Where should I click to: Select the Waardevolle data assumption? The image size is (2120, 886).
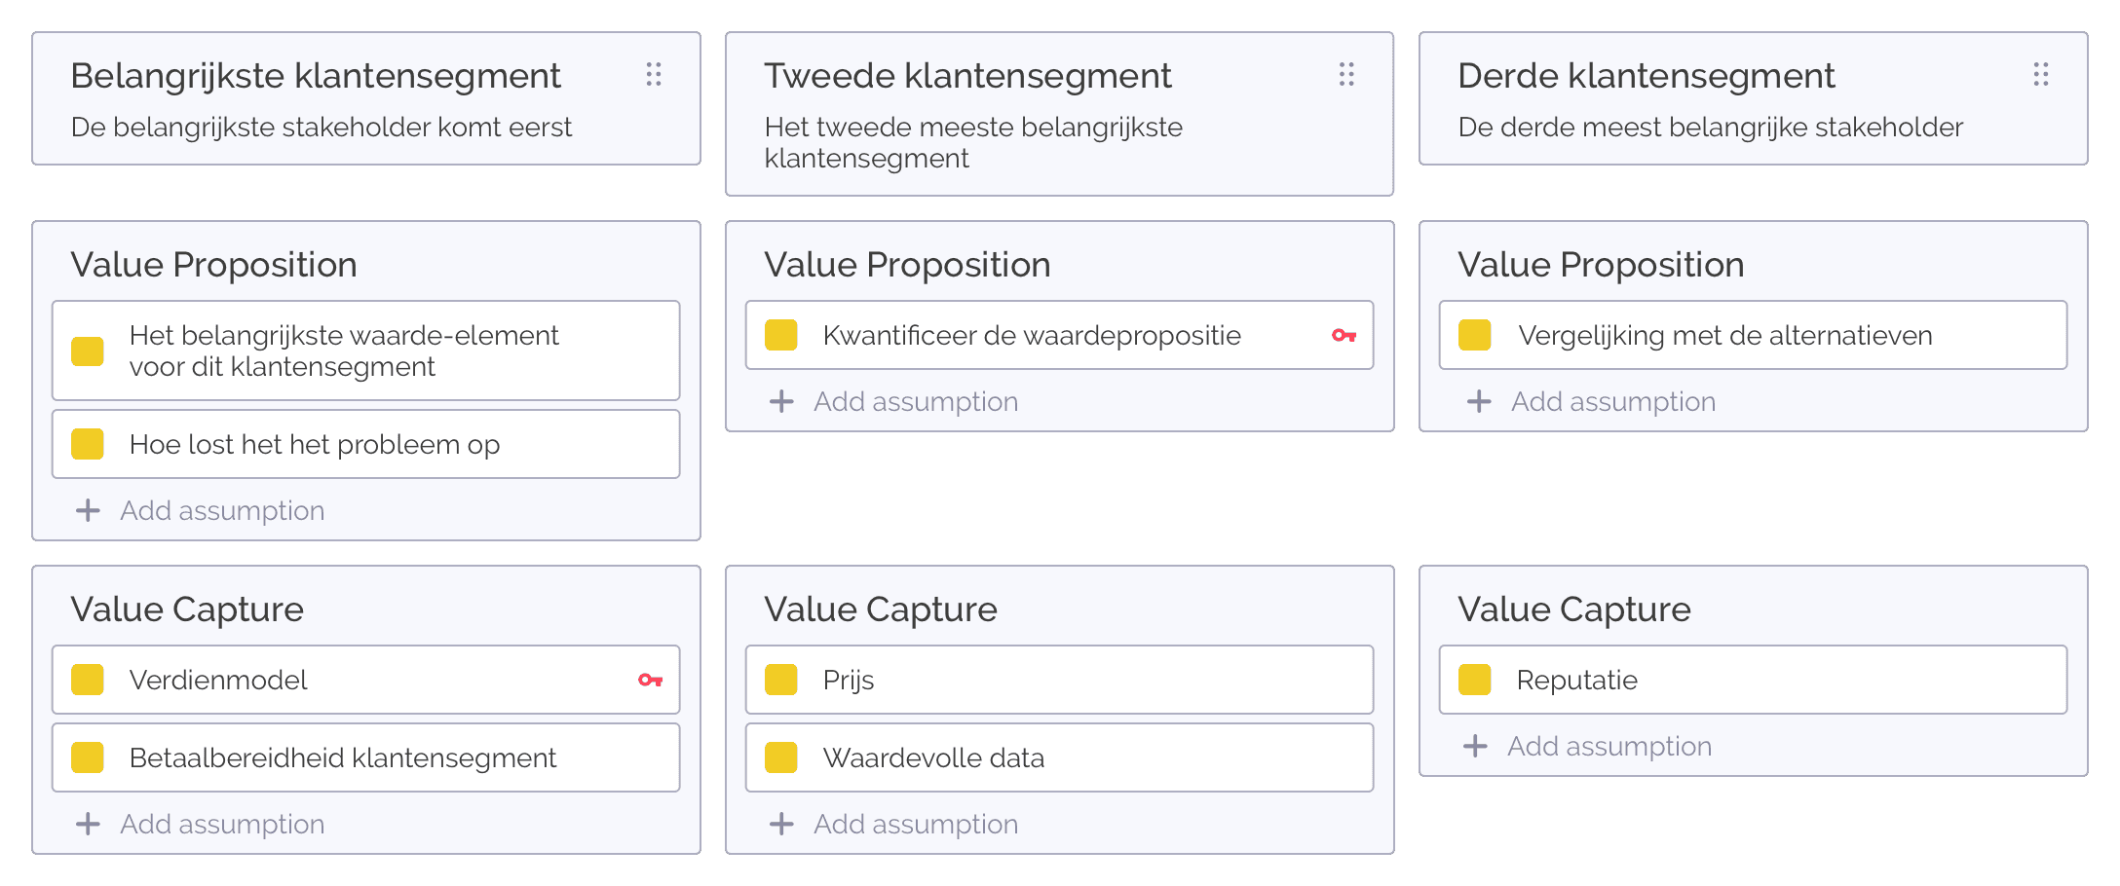pos(1060,757)
